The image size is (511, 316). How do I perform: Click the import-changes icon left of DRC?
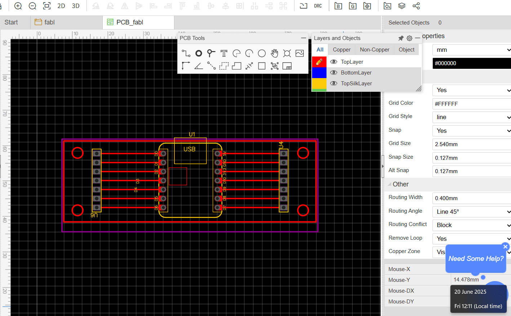[x=303, y=6]
